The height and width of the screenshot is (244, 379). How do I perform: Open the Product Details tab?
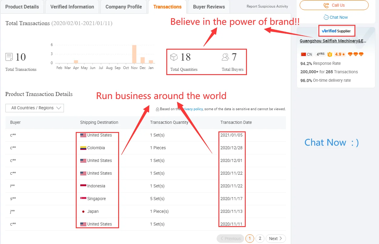[22, 7]
